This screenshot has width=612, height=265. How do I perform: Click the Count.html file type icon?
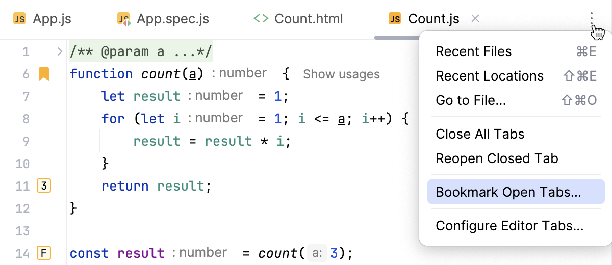coord(261,19)
